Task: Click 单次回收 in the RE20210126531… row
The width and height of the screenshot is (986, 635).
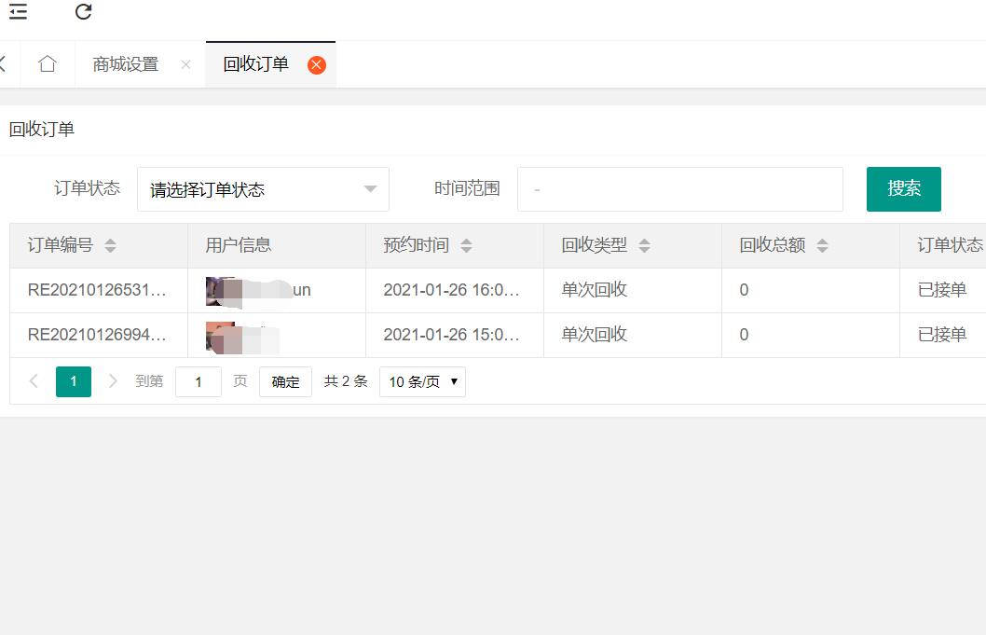Action: (595, 289)
